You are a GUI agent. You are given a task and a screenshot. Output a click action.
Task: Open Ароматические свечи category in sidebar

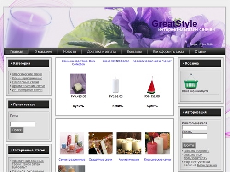pos(29,86)
